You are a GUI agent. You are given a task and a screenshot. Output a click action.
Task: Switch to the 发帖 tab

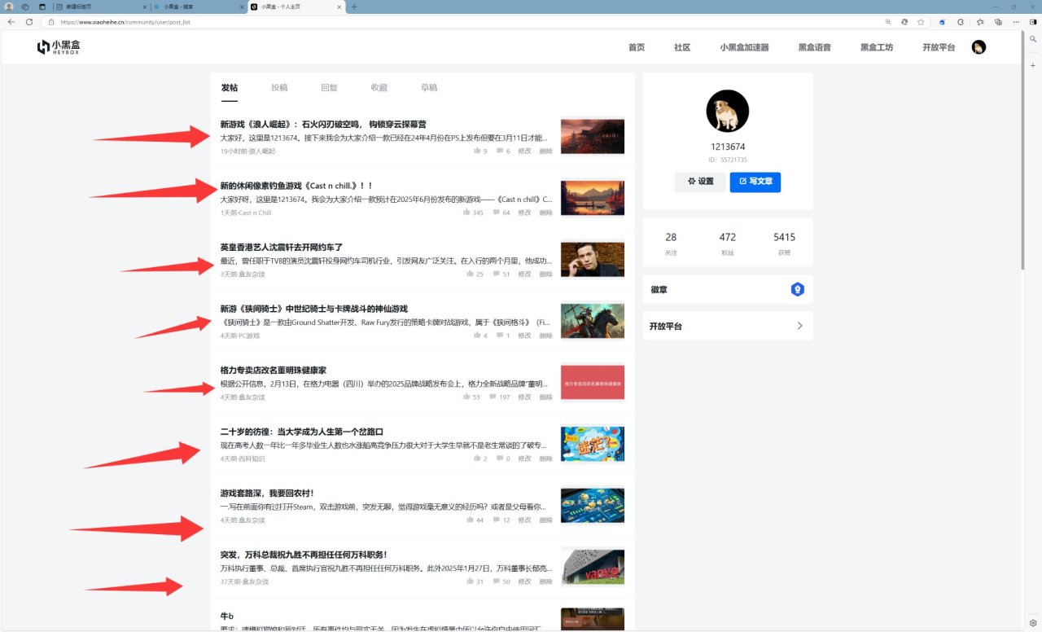click(x=230, y=88)
